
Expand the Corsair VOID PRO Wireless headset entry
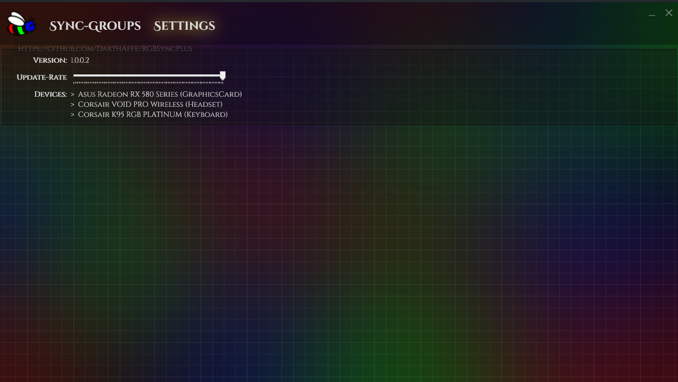[x=72, y=104]
